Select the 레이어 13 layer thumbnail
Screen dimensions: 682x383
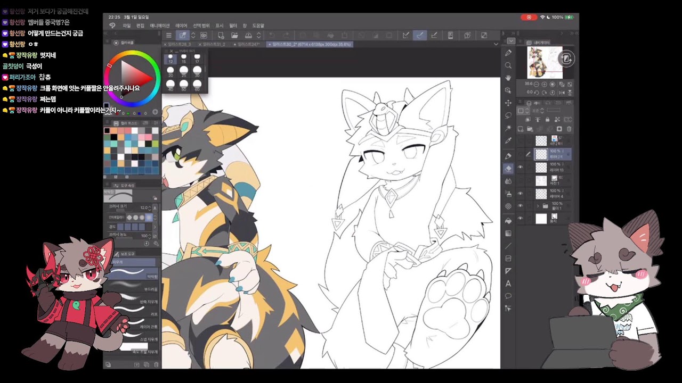[541, 167]
